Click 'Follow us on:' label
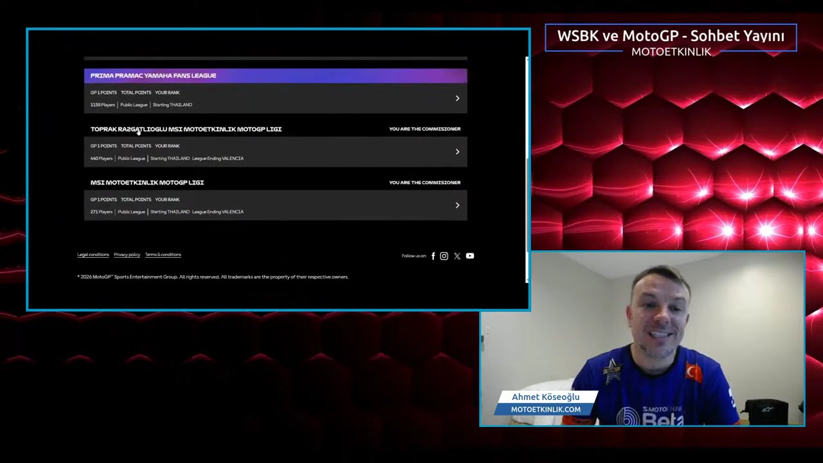 [414, 256]
